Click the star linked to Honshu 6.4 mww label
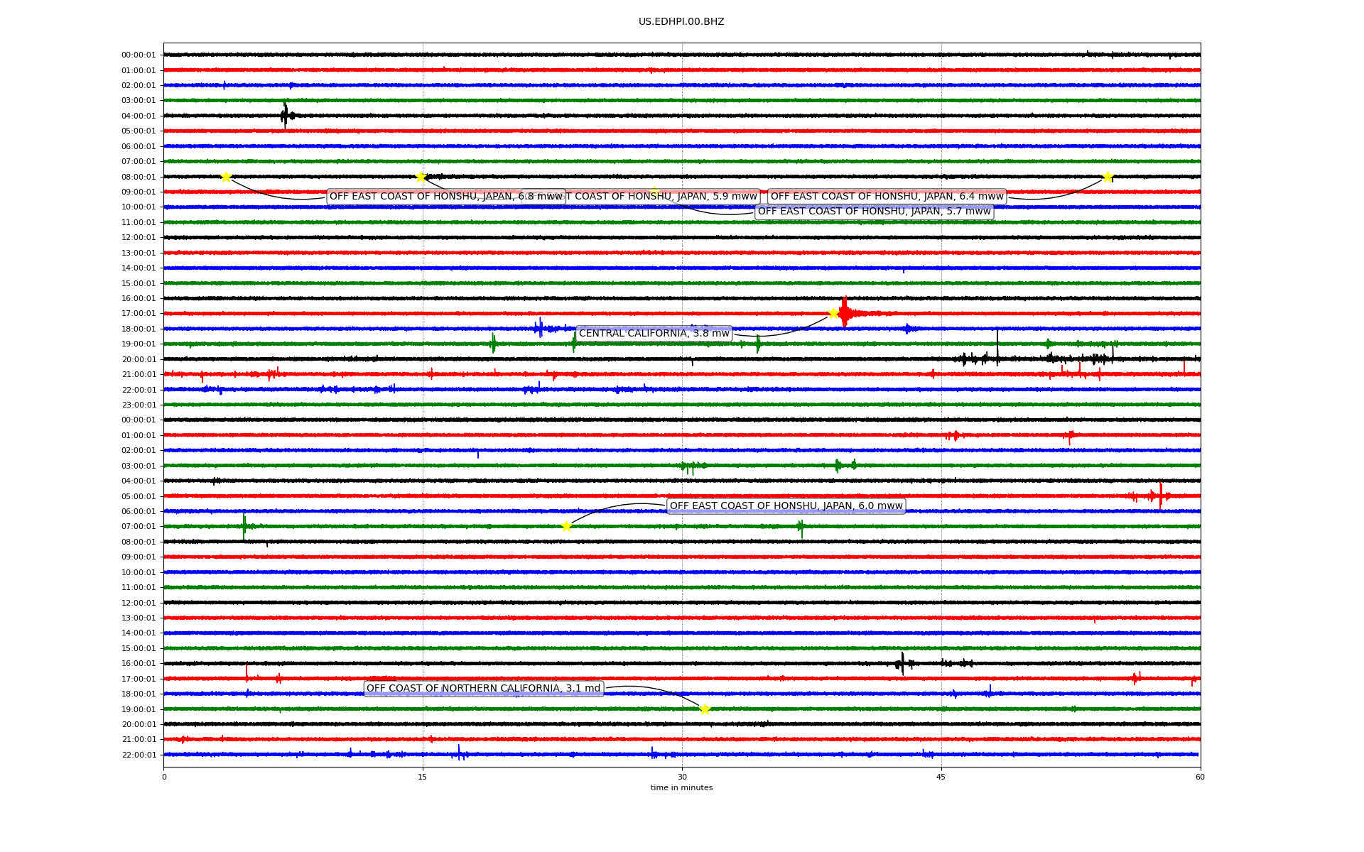The width and height of the screenshot is (1364, 852). (1108, 177)
